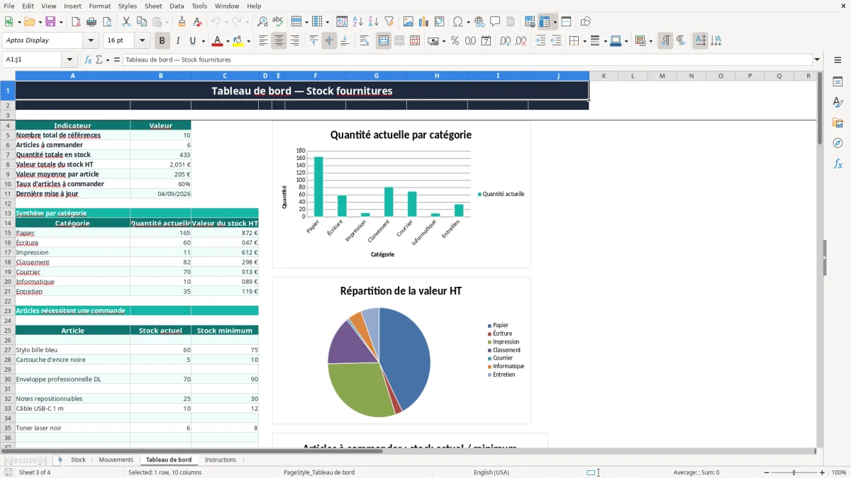The width and height of the screenshot is (851, 478).
Task: Apply the yellow background color swatch
Action: pos(238,41)
